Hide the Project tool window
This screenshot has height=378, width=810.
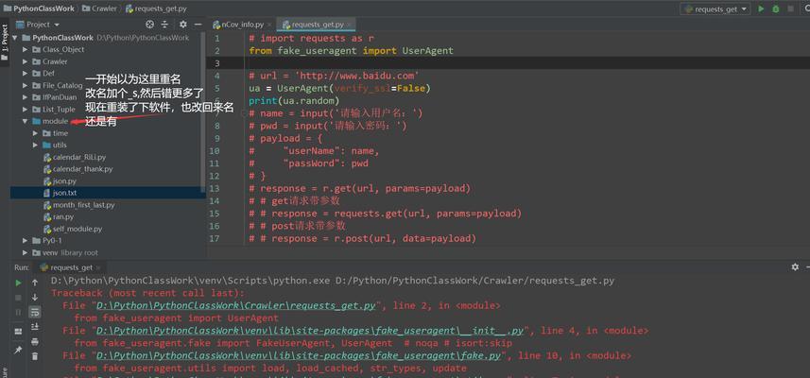[198, 25]
